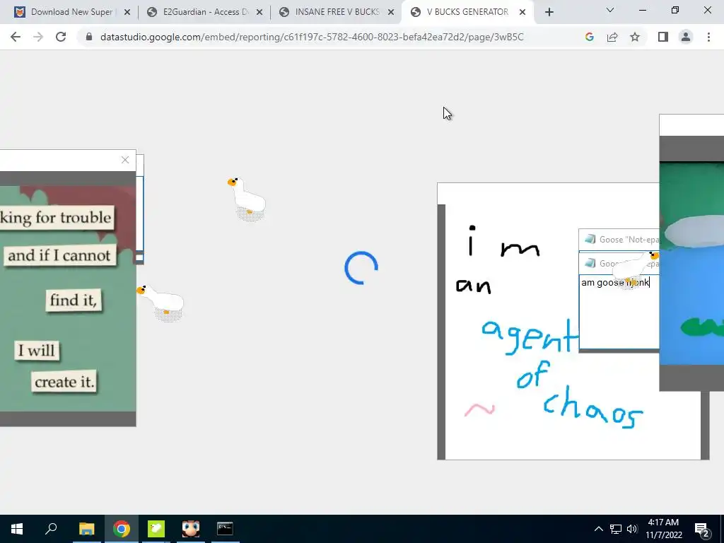Click the 'and if I cannot' poem line

tap(59, 255)
